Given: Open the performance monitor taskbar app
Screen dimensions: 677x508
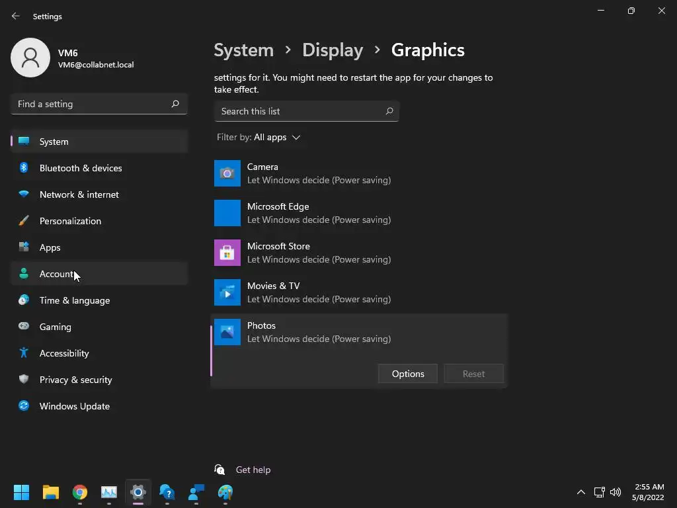Looking at the screenshot, I should click(x=109, y=492).
